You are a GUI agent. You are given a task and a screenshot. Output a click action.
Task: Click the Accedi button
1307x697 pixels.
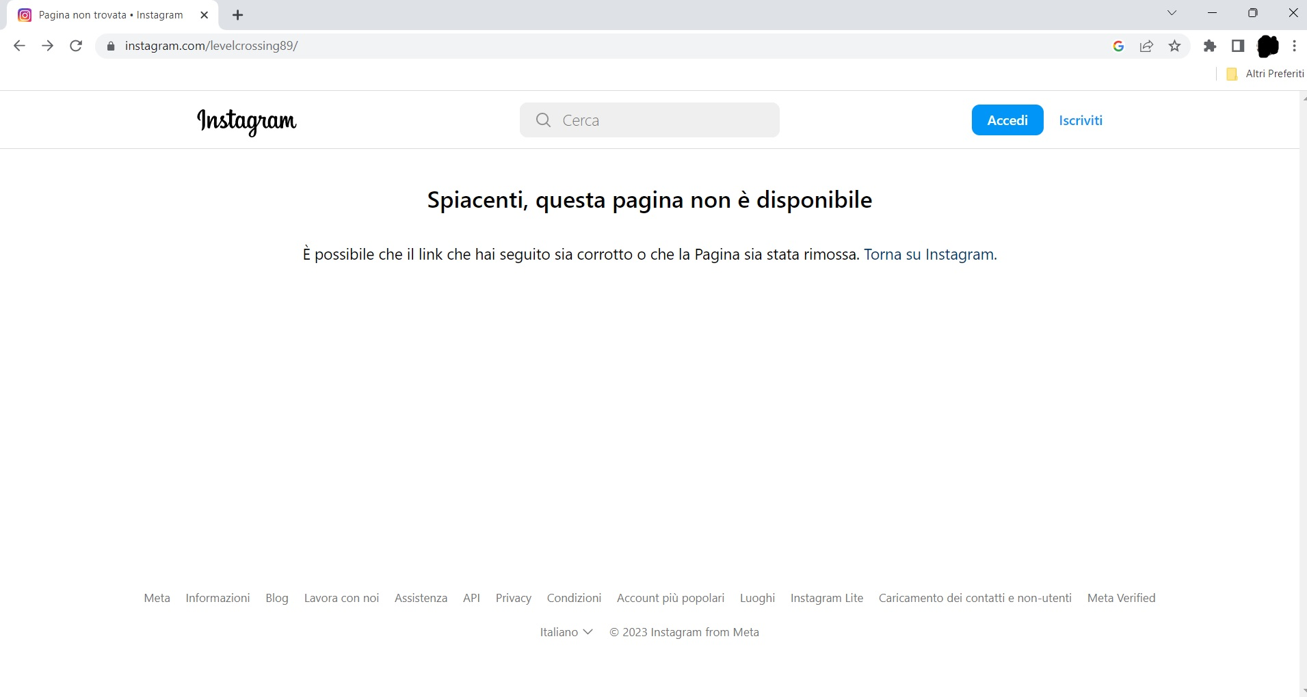[x=1007, y=120]
